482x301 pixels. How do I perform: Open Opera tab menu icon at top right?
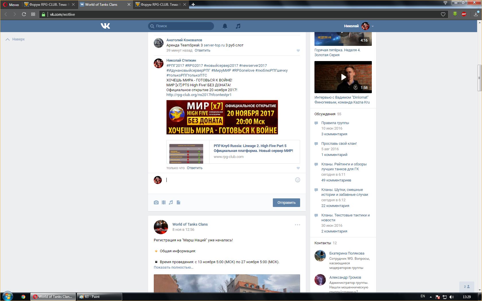click(445, 3)
